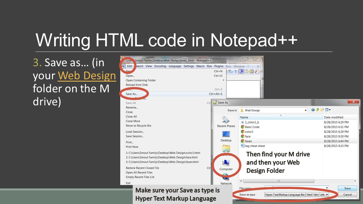The height and width of the screenshot is (204, 363).
Task: Click the word wrap toolbar icon
Action: point(231,71)
